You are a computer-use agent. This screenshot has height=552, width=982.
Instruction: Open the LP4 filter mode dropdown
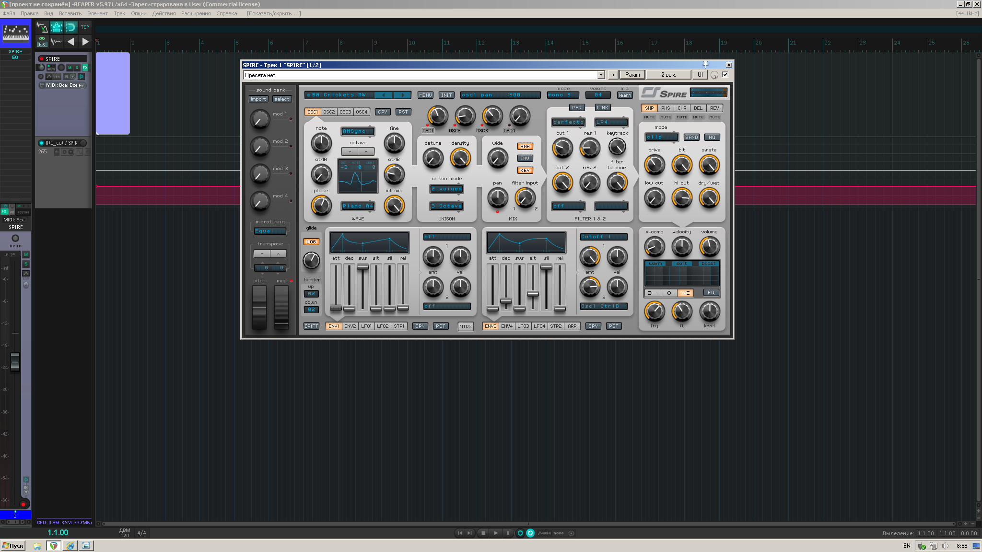point(611,122)
